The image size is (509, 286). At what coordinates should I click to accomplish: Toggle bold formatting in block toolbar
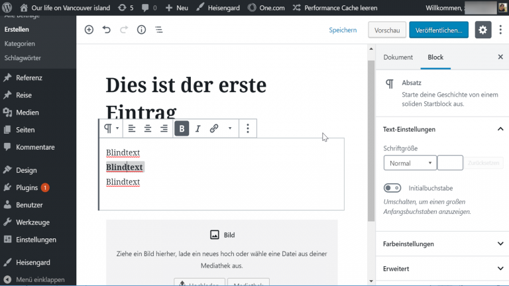182,128
